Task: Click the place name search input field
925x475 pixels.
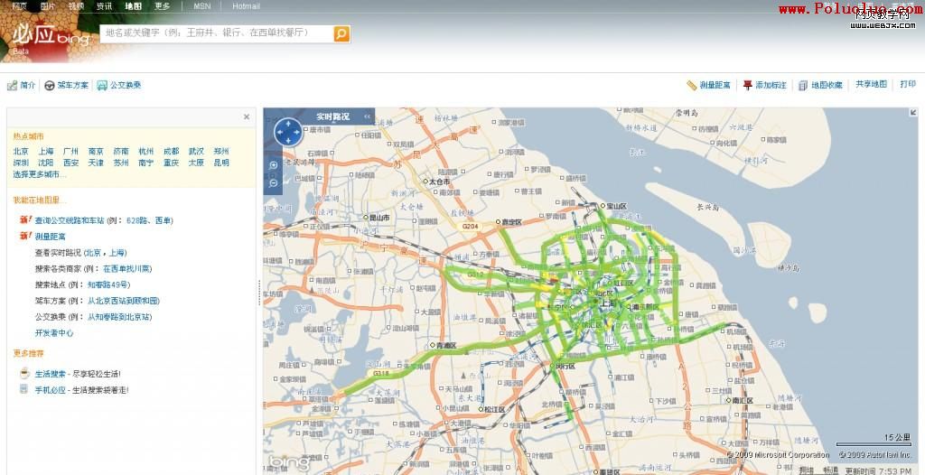Action: tap(215, 33)
